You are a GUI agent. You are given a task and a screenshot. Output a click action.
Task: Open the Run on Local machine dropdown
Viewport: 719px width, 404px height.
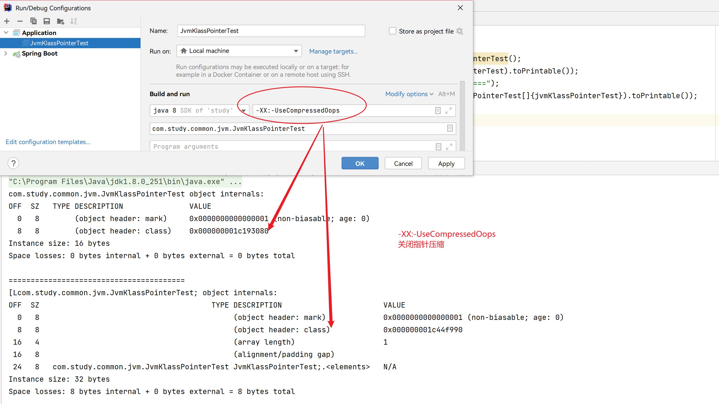pos(239,51)
